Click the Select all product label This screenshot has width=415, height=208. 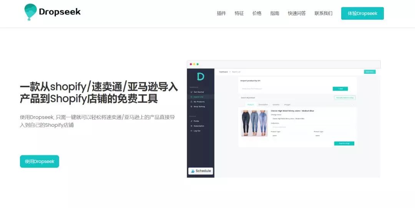click(x=248, y=98)
